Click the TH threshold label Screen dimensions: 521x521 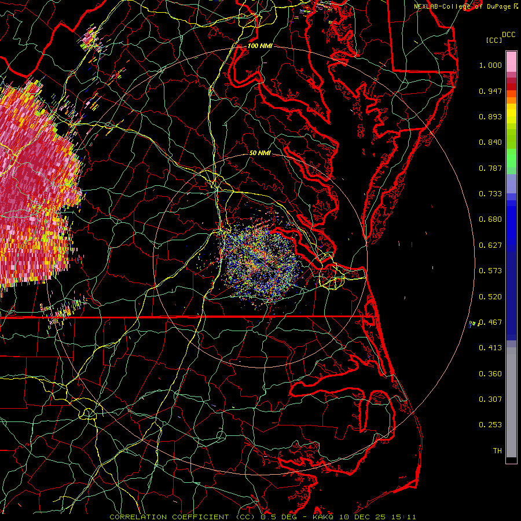coord(497,451)
